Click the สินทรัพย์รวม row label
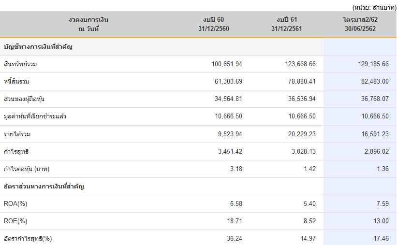Image resolution: width=397 pixels, height=245 pixels. tap(20, 64)
